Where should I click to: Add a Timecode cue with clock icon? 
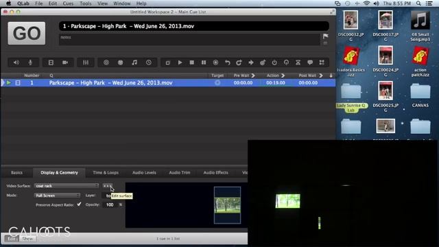pyautogui.click(x=149, y=62)
